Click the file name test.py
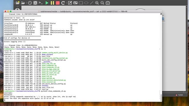The height and width of the screenshot is (106, 189). pos(45,89)
